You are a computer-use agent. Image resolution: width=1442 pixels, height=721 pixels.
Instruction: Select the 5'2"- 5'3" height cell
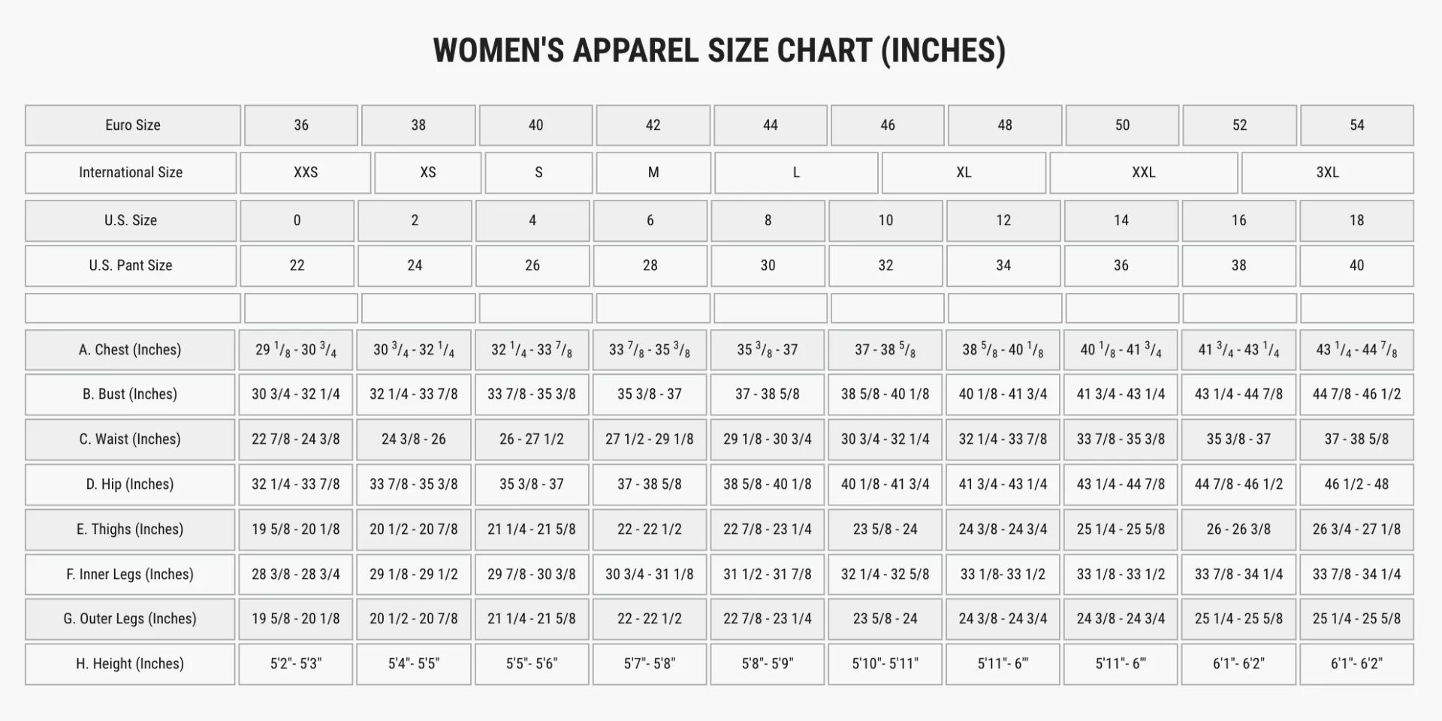point(296,664)
